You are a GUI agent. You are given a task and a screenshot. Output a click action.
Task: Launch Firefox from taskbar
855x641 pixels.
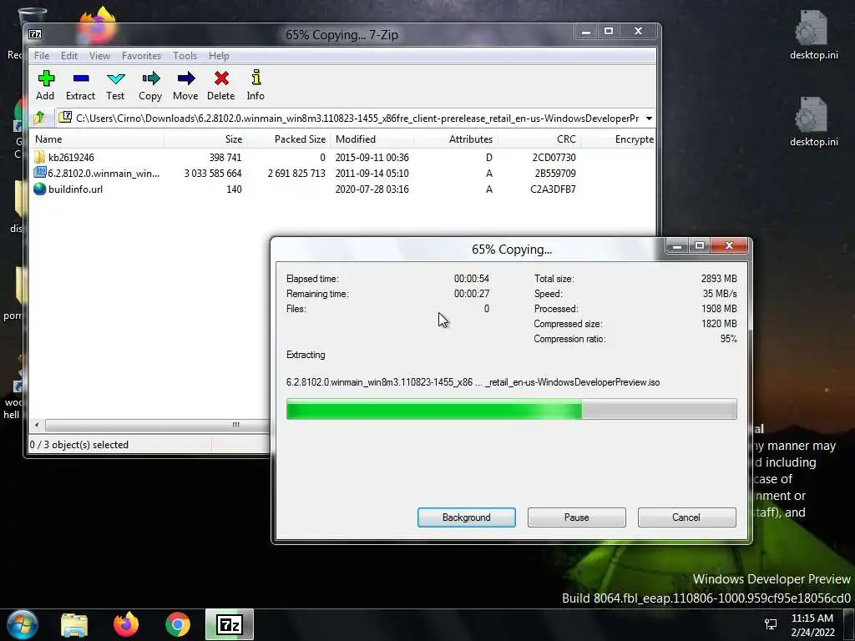[x=126, y=625]
